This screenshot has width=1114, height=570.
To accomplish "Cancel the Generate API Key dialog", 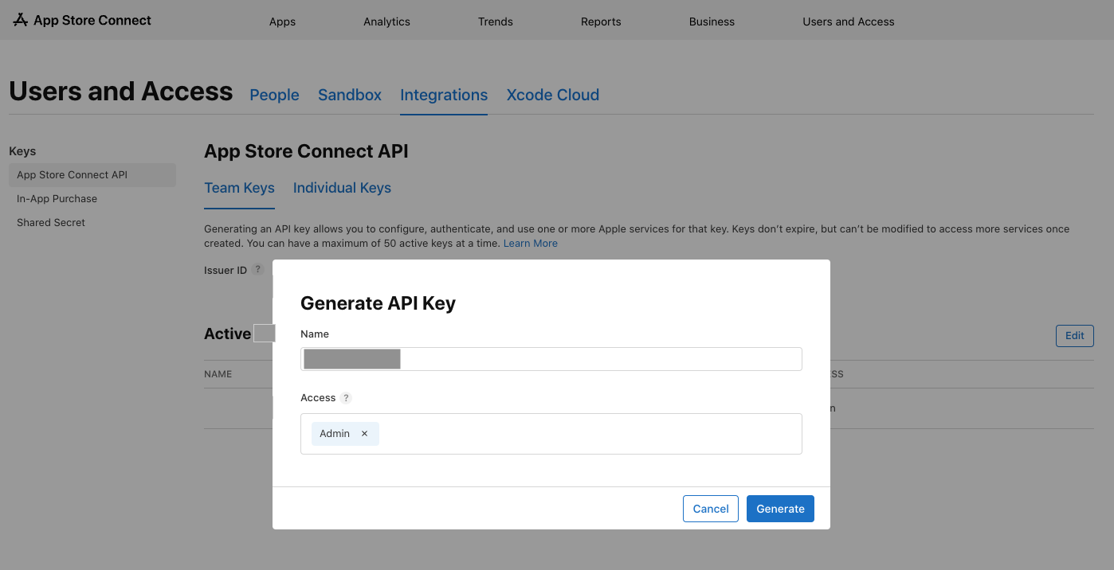I will (x=711, y=509).
